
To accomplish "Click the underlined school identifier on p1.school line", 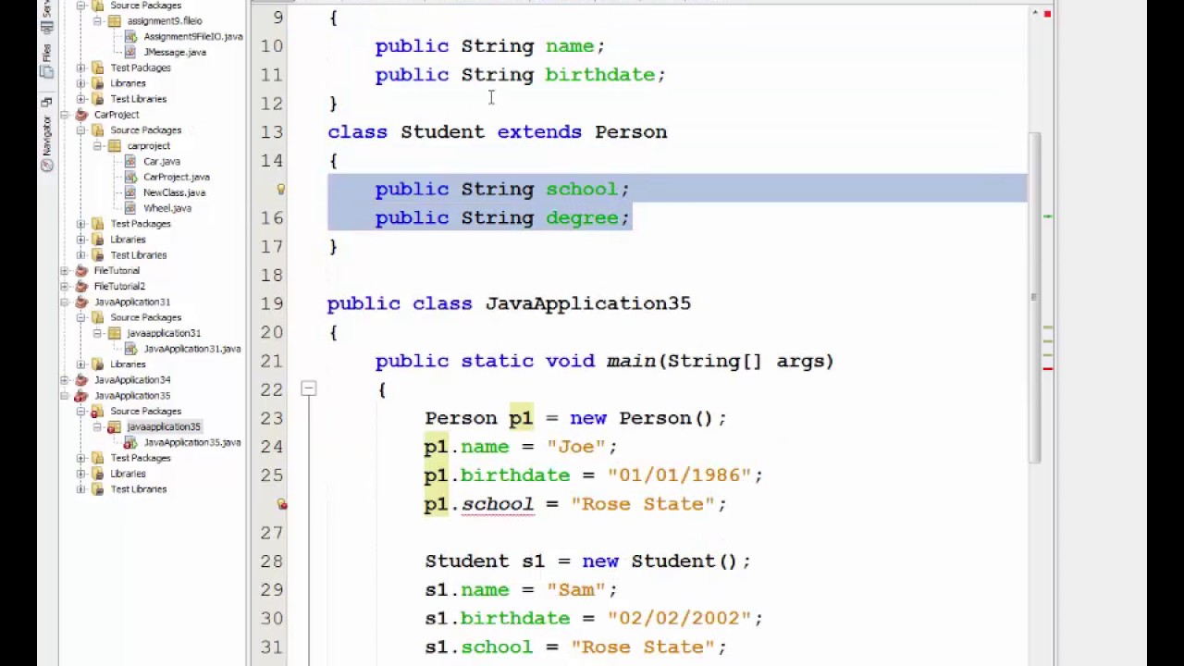I will point(498,504).
